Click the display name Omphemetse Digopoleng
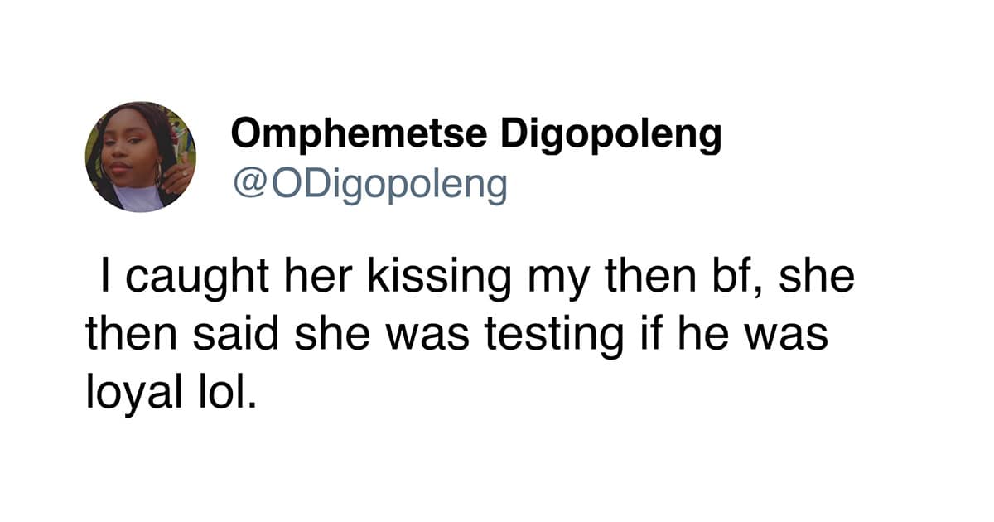Screen dimensions: 994x522 click(x=476, y=137)
